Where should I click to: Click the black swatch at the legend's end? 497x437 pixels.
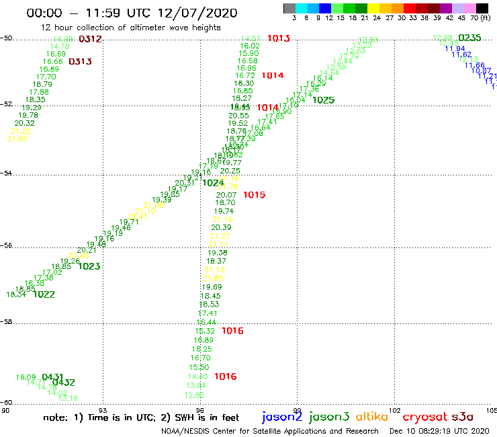482,8
